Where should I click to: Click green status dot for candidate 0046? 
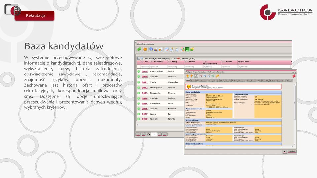[x=139, y=109]
